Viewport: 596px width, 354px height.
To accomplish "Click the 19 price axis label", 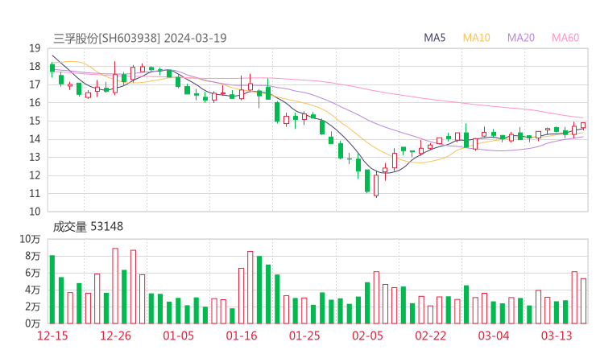I will [35, 48].
